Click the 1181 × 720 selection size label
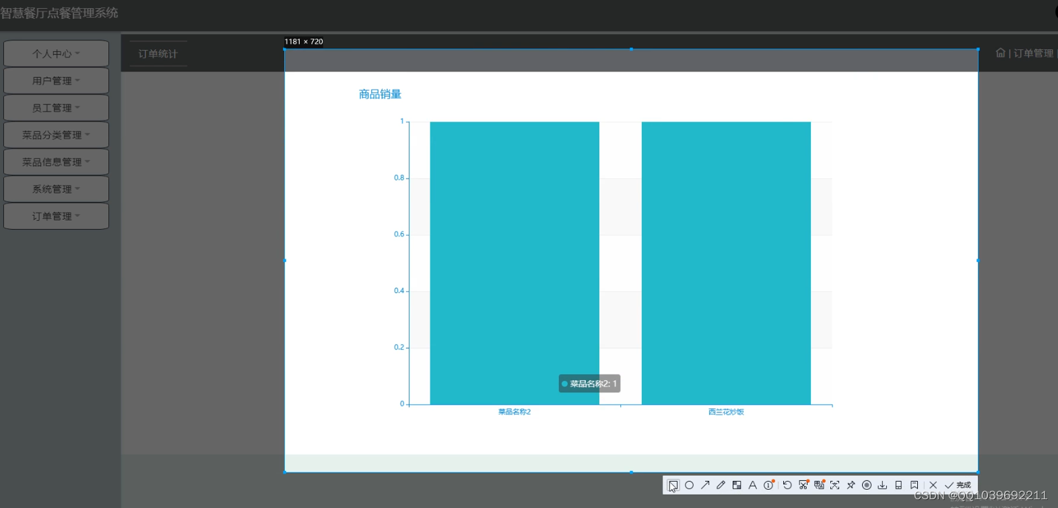 click(x=304, y=42)
